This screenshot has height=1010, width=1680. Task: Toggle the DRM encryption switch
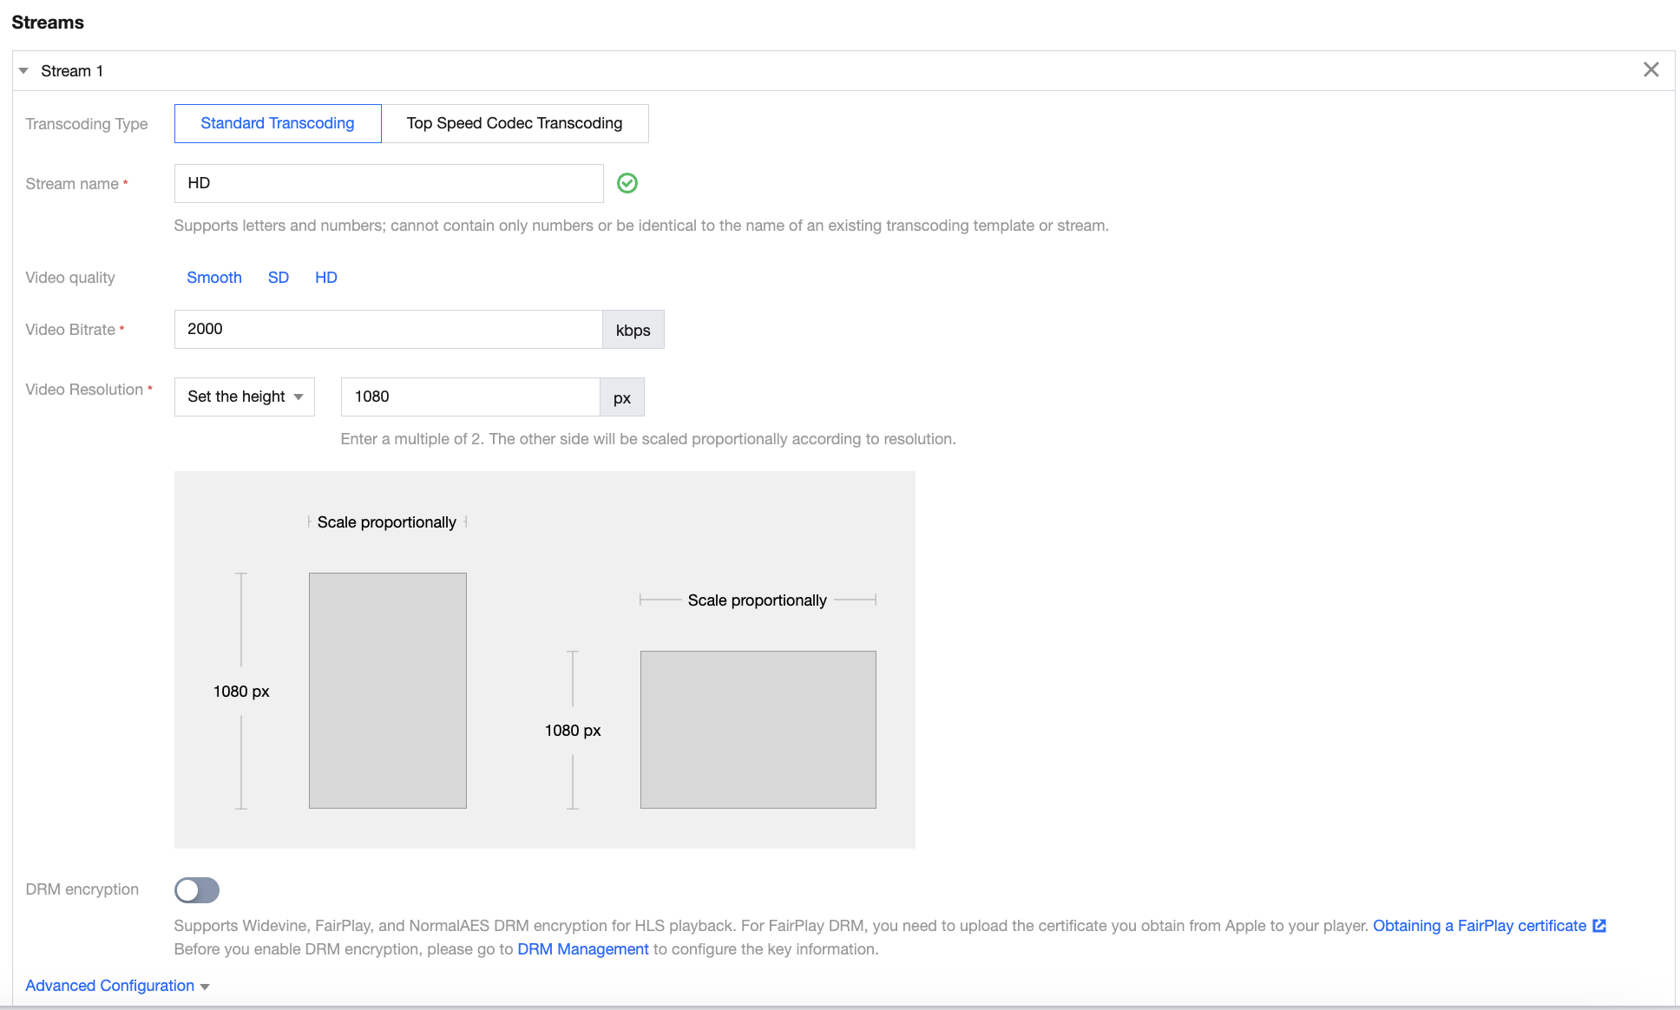pos(197,890)
